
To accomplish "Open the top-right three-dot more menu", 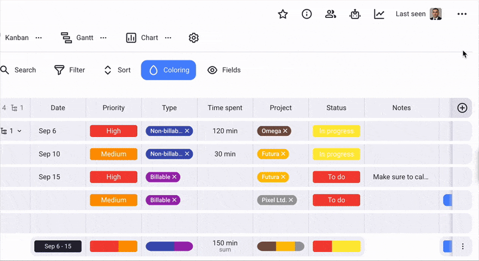I will pos(462,14).
